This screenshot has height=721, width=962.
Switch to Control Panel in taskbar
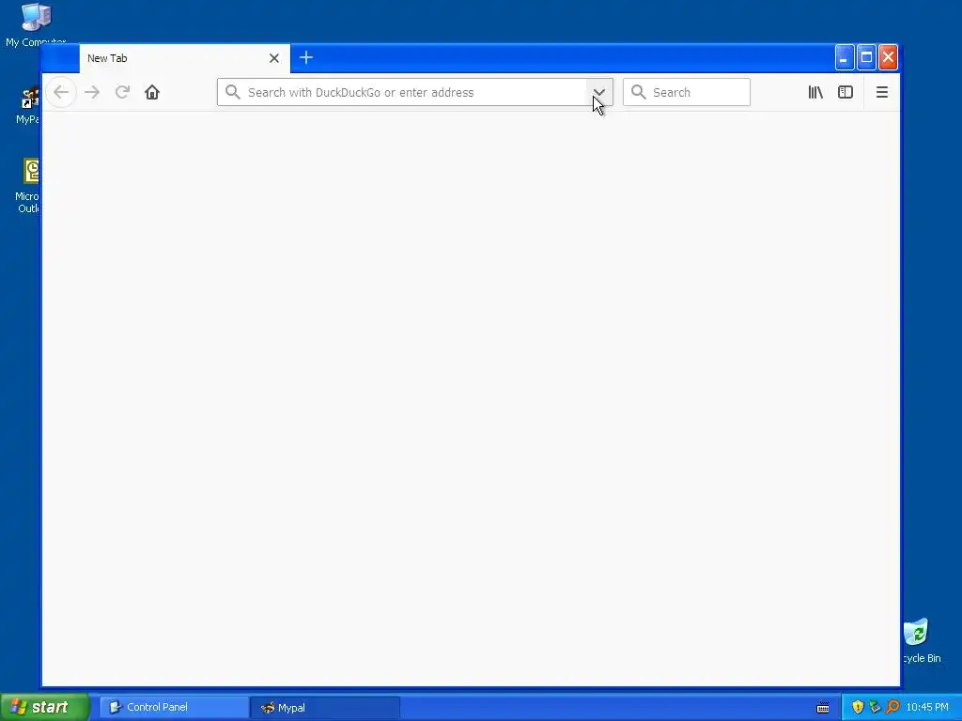coord(174,708)
